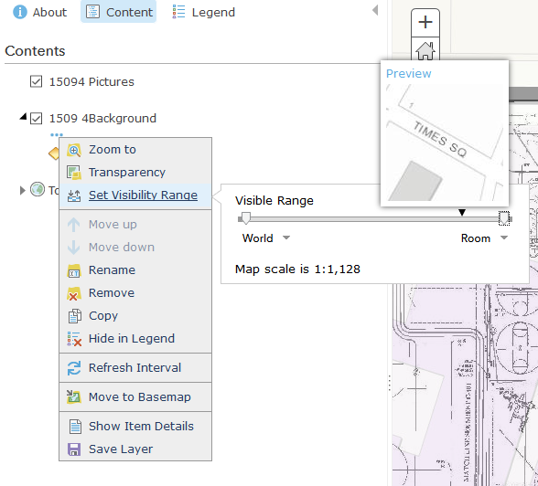Click the 'Map scale is 1:1,128' text
The height and width of the screenshot is (486, 538).
297,269
